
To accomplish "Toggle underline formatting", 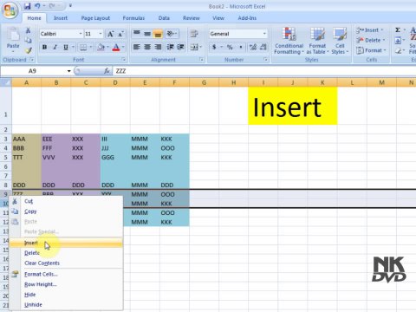I will (x=66, y=47).
